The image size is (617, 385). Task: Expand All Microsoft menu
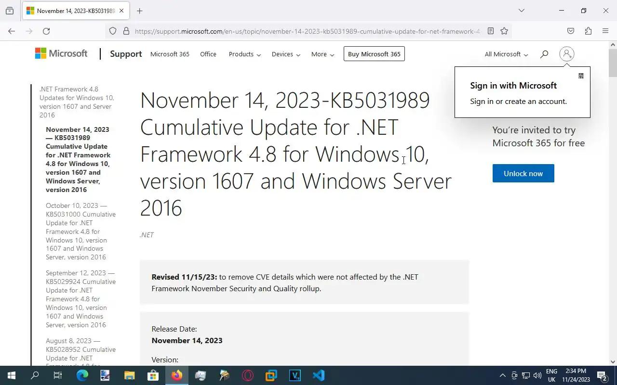(x=506, y=54)
